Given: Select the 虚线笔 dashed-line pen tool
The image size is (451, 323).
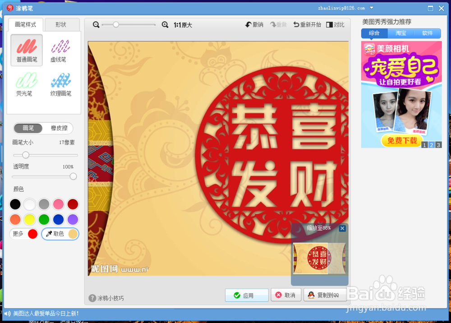Looking at the screenshot, I should tap(60, 50).
